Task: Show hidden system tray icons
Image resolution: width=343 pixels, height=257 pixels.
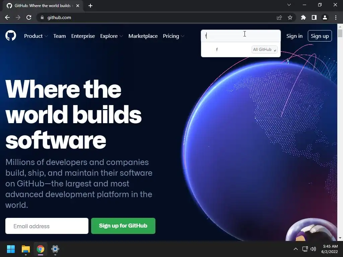Action: pos(295,249)
